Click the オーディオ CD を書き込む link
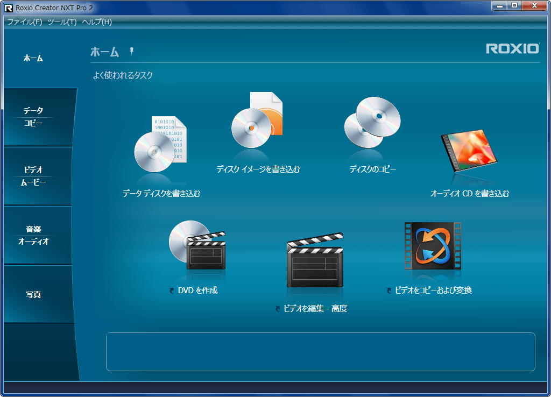The height and width of the screenshot is (397, 551). click(x=469, y=193)
